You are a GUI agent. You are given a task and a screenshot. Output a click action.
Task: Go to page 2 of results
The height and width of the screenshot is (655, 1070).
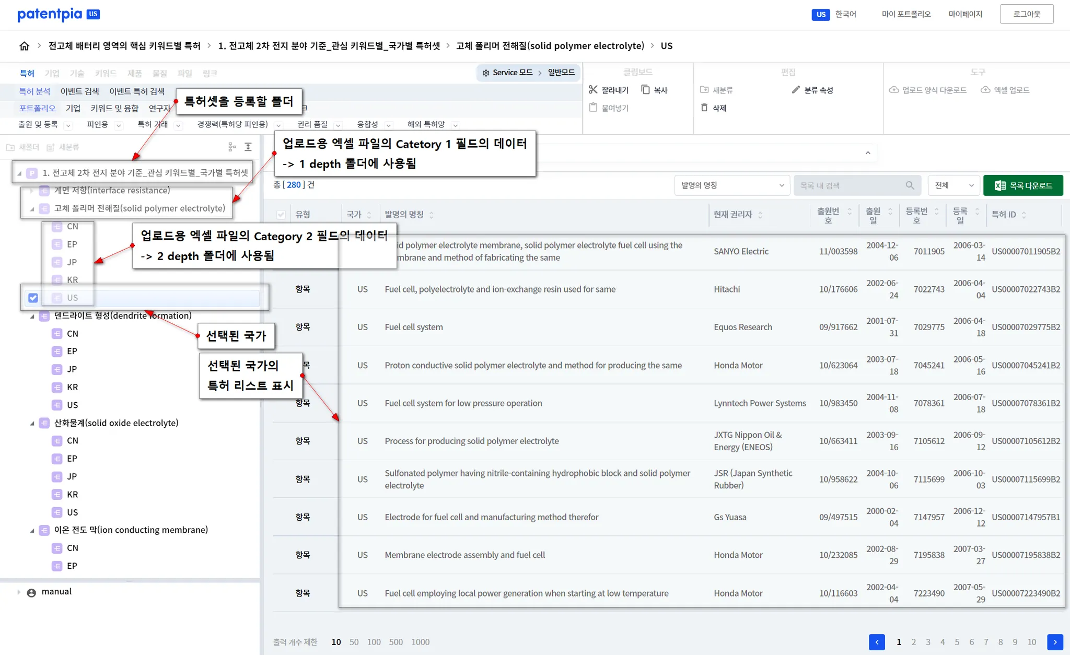913,642
